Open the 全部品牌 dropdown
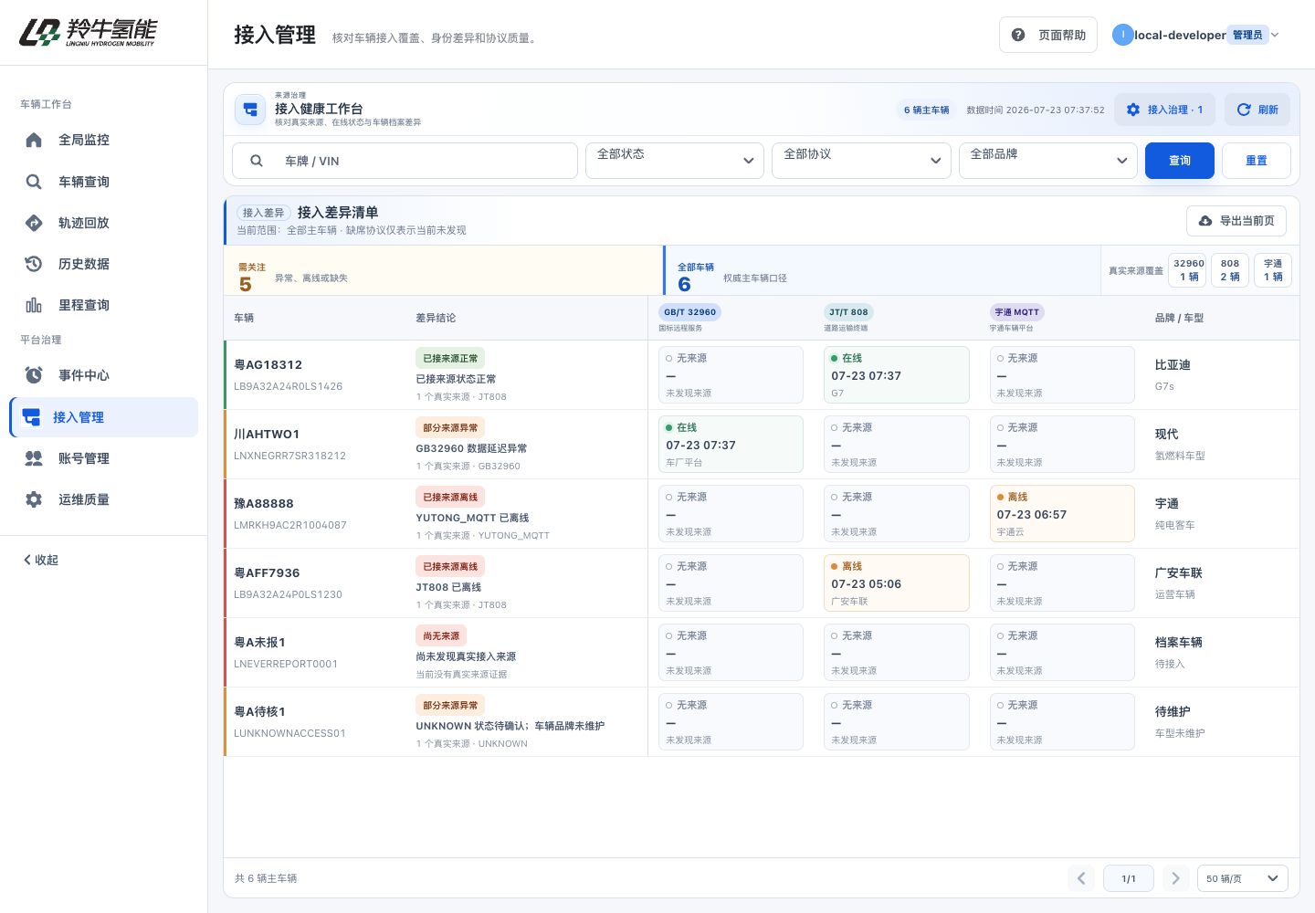This screenshot has width=1315, height=913. 1048,161
